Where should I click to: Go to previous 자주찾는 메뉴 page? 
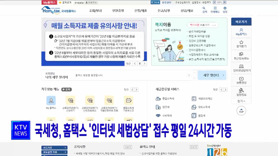(132, 90)
